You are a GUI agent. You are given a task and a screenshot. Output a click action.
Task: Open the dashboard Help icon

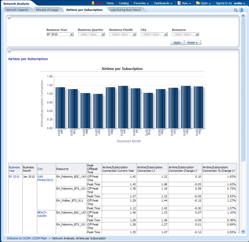[x=241, y=10]
